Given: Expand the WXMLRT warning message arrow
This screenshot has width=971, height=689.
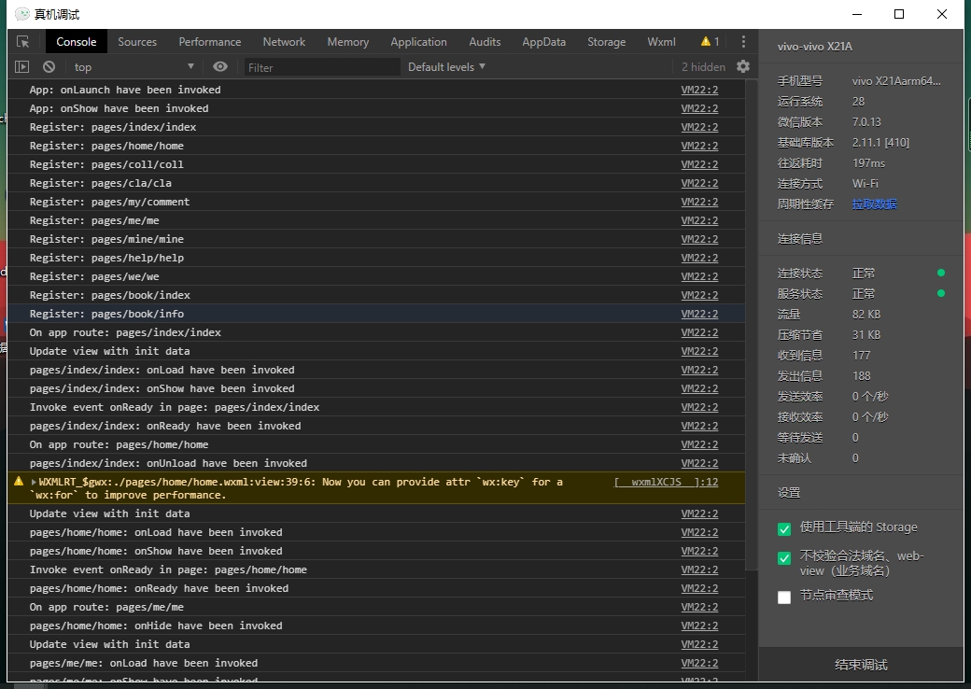Looking at the screenshot, I should click(x=34, y=483).
